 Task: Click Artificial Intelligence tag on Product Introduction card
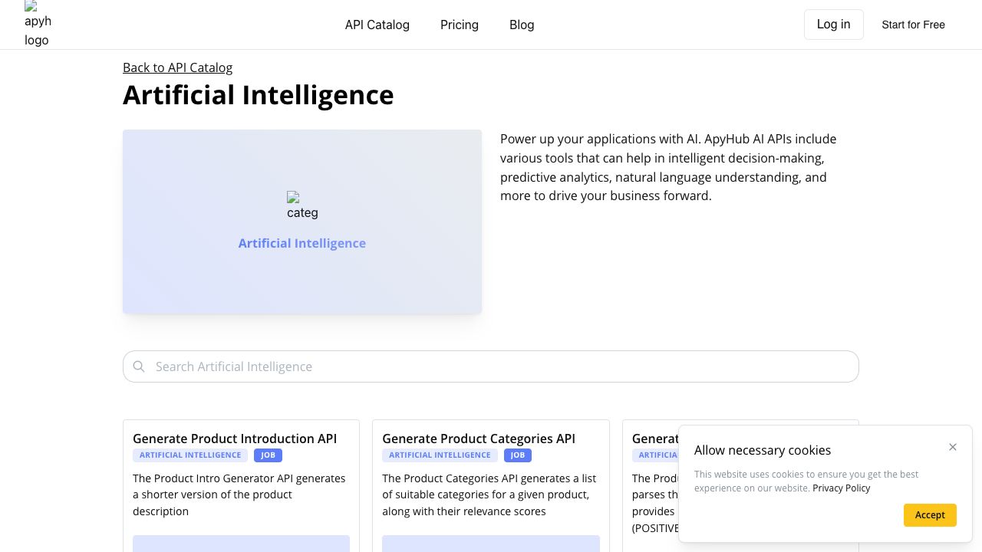coord(190,455)
